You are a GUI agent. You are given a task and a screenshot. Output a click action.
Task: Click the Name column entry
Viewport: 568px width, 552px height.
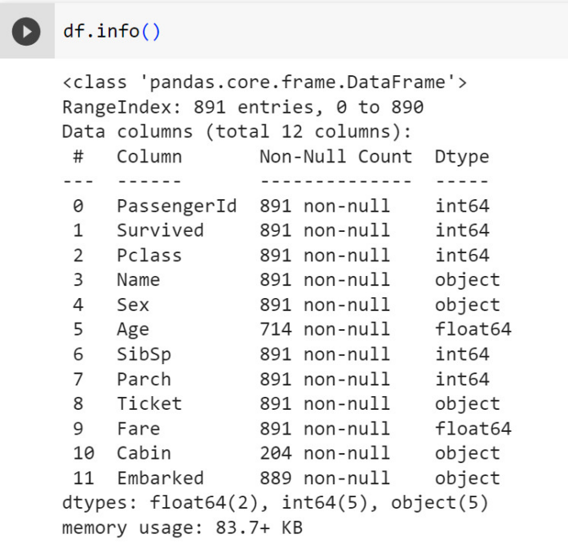click(139, 280)
